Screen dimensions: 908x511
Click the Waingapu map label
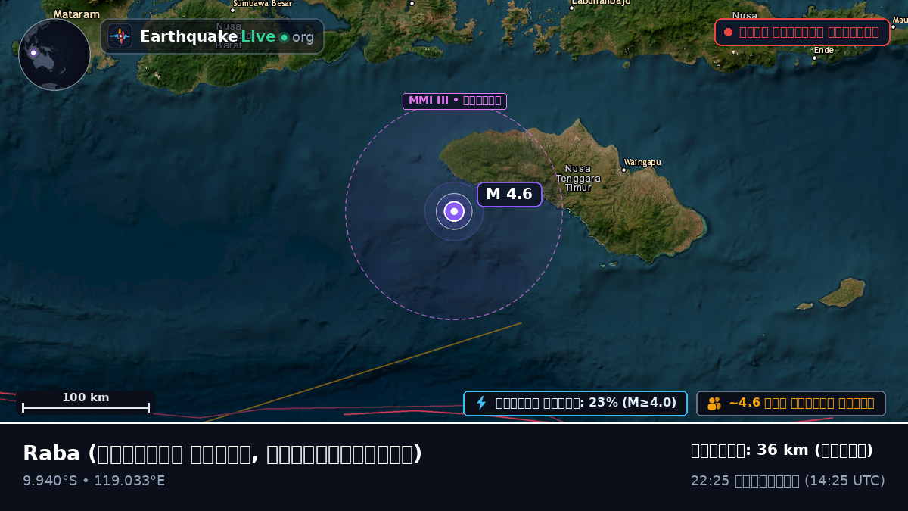coord(642,162)
